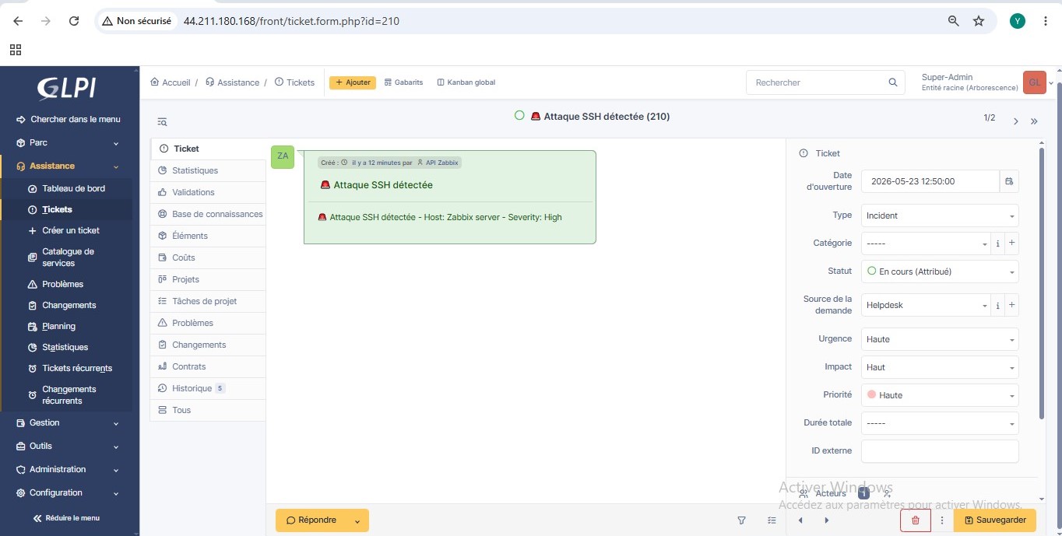This screenshot has width=1062, height=536.
Task: Open the Coûts tab
Action: pos(208,257)
